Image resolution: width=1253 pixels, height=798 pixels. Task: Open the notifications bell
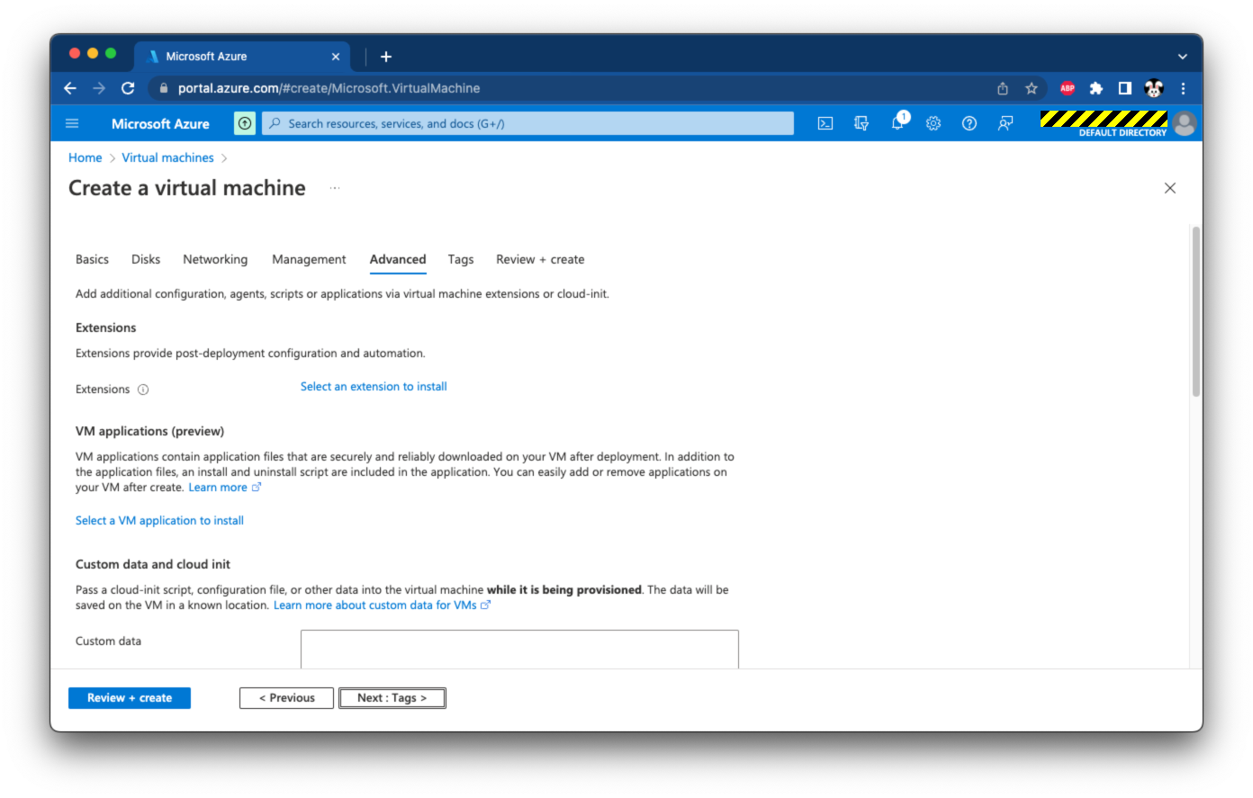pyautogui.click(x=897, y=123)
